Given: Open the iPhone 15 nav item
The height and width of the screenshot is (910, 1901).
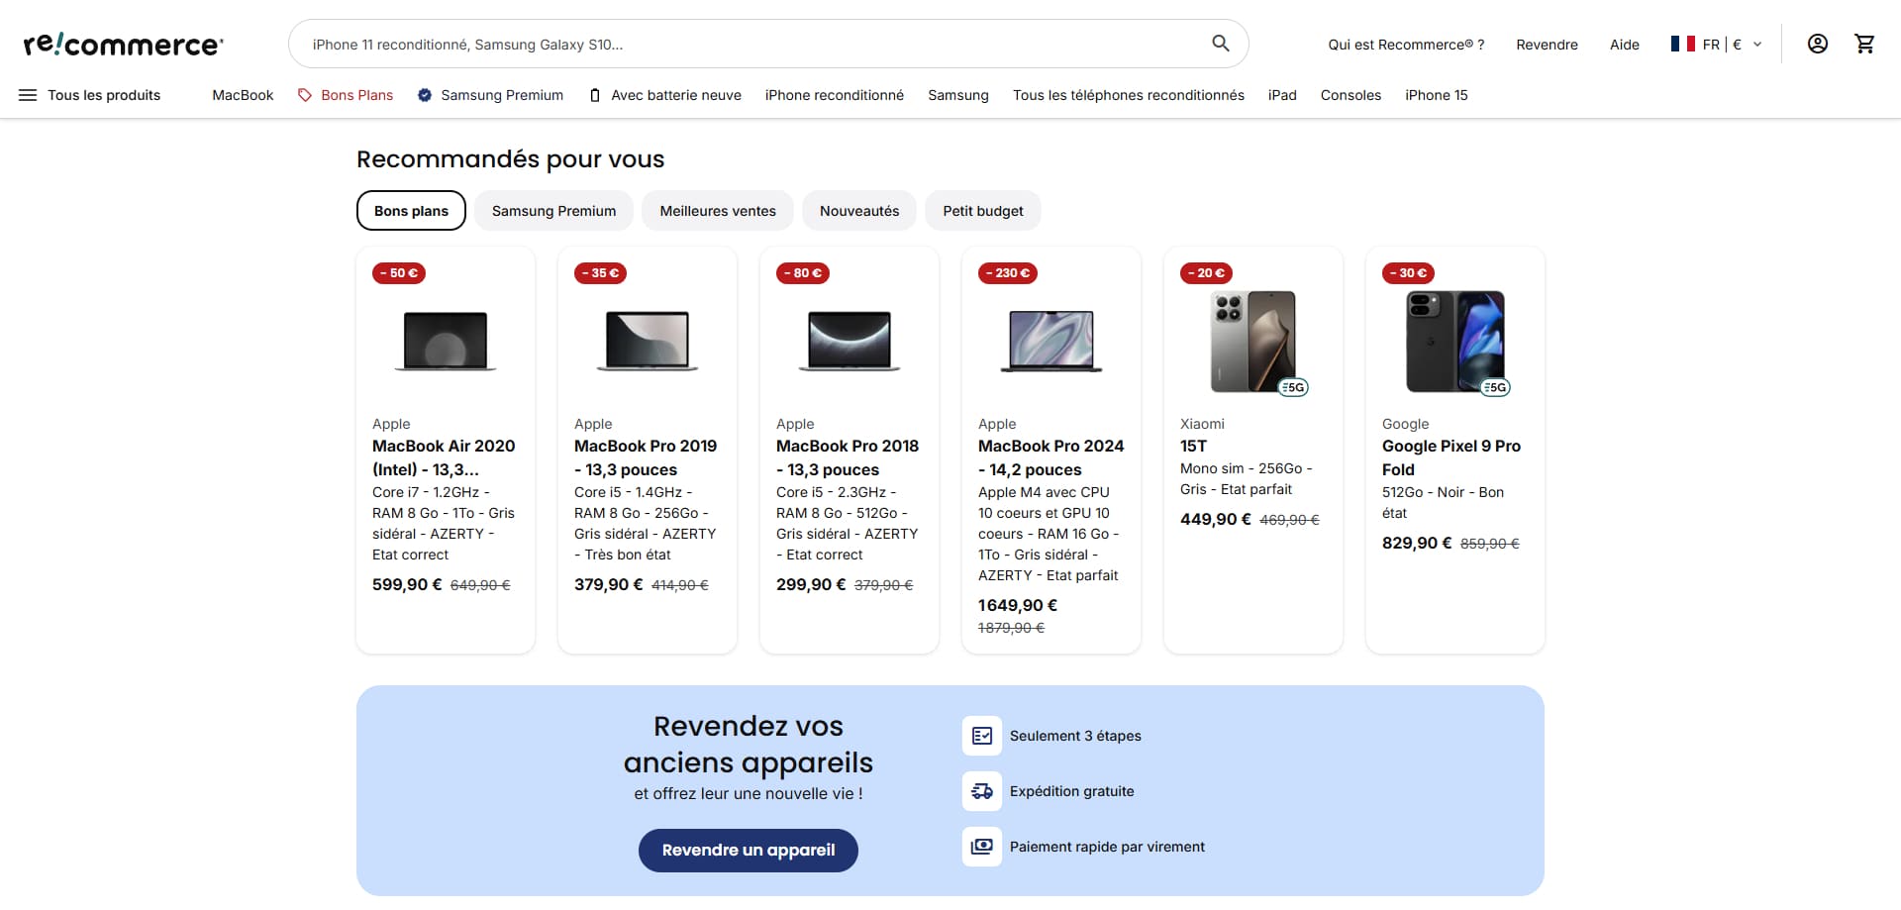Looking at the screenshot, I should click(1437, 95).
